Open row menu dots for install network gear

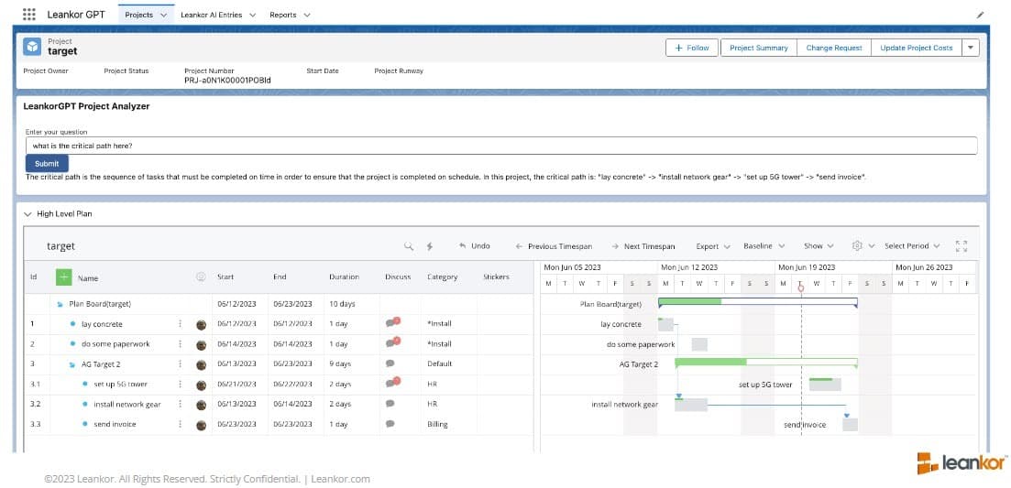coord(180,405)
